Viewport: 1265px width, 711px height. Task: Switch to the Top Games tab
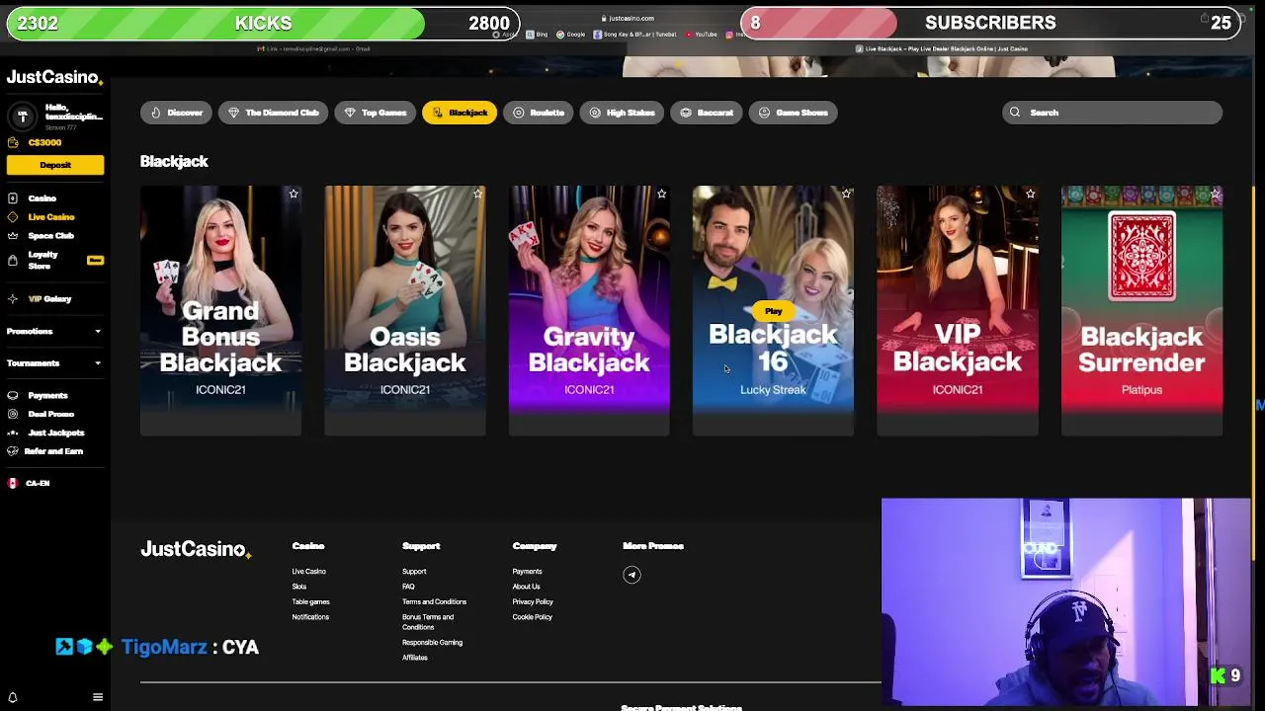[x=375, y=113]
